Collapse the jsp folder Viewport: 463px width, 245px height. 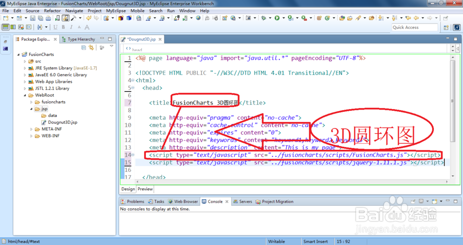pos(31,109)
